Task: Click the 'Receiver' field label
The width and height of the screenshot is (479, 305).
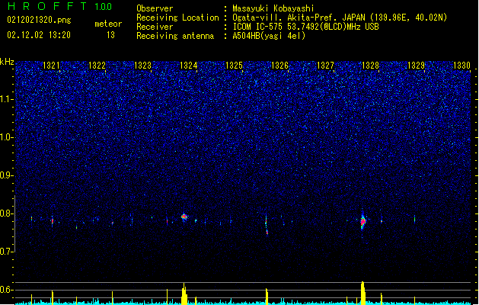Action: click(155, 27)
